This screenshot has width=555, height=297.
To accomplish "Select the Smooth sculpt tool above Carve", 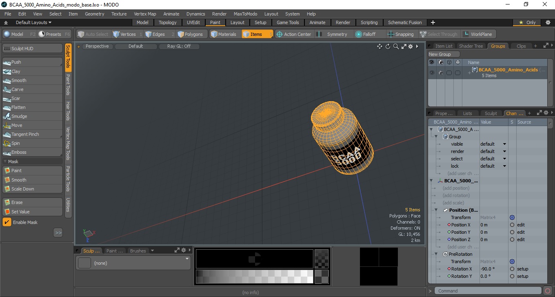I will coord(33,80).
